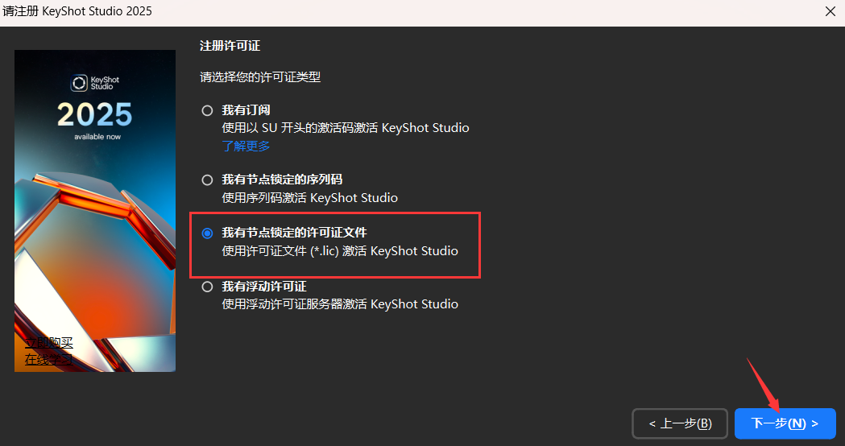This screenshot has height=446, width=845.
Task: Pick the 我有浮动许可证 radio option
Action: pos(208,286)
